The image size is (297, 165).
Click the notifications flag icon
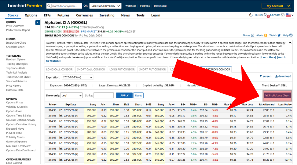coord(266,15)
